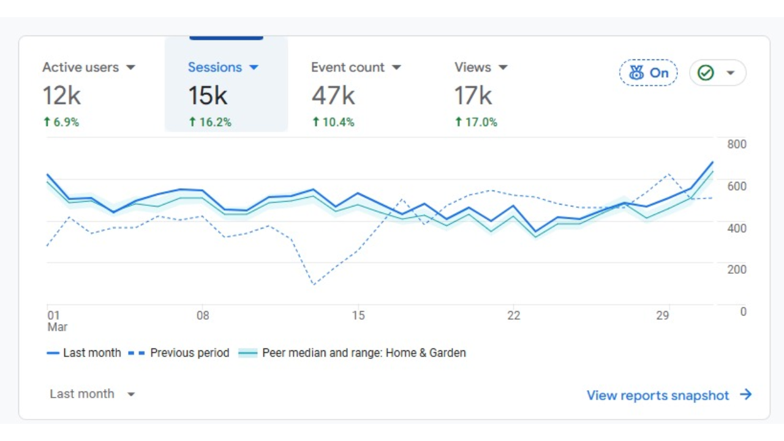Screen dimensions: 784x441
Task: Open the View reports snapshot link
Action: click(658, 395)
